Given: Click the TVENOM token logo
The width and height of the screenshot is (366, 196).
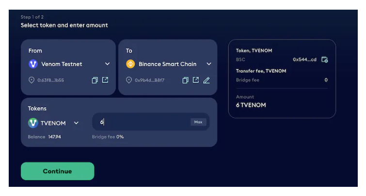Looking at the screenshot, I should (x=33, y=123).
